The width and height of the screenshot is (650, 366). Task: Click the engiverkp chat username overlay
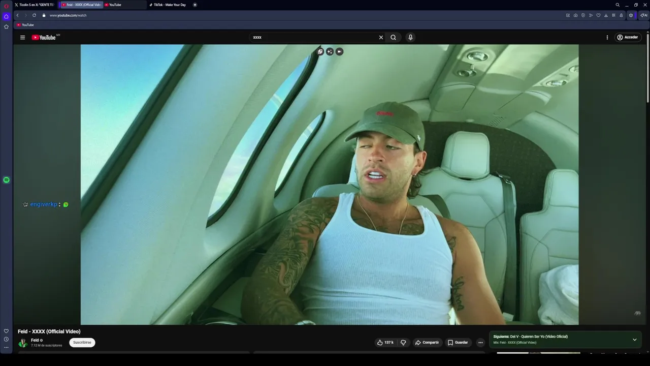pos(44,204)
